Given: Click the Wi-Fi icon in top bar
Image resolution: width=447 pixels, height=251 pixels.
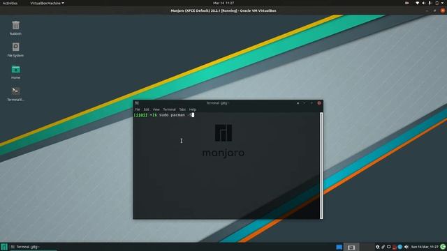Looking at the screenshot, I should tap(418, 3).
